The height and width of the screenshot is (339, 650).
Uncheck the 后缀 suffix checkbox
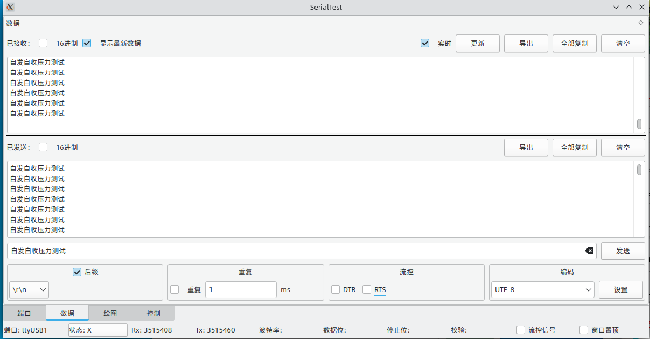[x=76, y=272]
